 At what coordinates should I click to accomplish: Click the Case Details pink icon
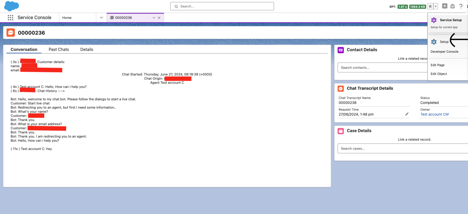(x=341, y=131)
